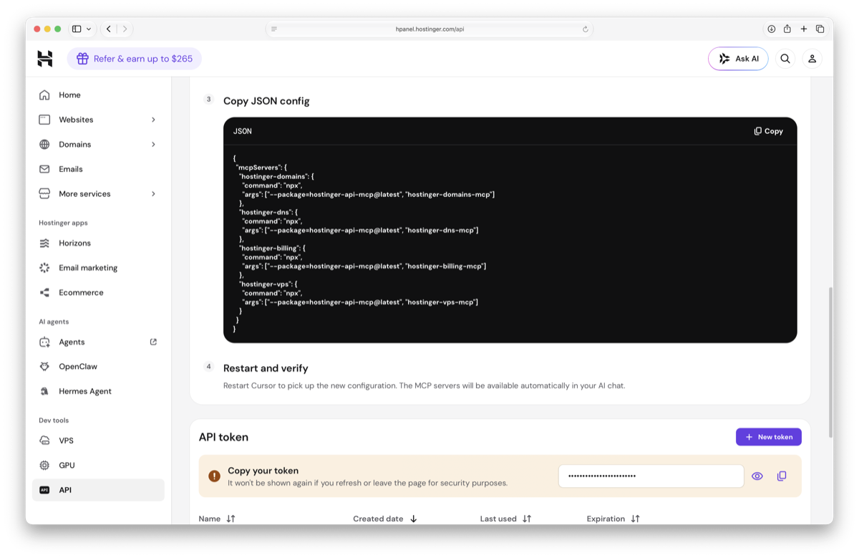
Task: Click the orange warning icon in token notice
Action: 214,476
